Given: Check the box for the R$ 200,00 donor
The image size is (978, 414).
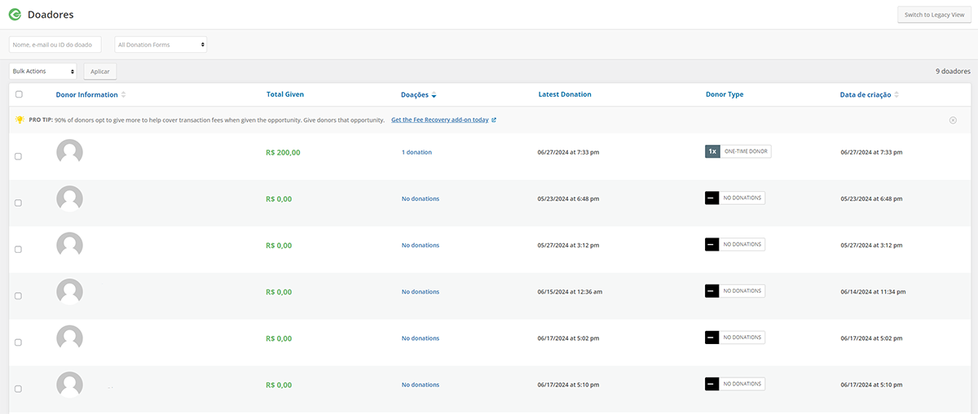Looking at the screenshot, I should [x=19, y=156].
